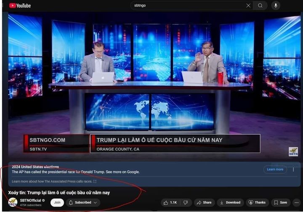Click the YouTube logo to go home
Viewport: 303px width, 212px height.
[20, 5]
